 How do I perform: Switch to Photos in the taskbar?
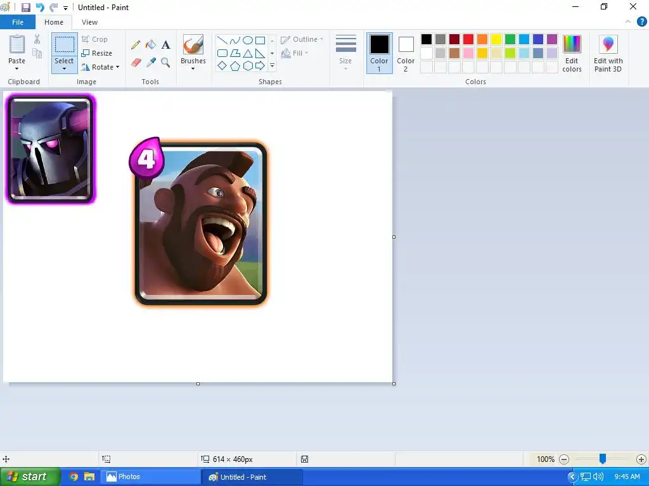pyautogui.click(x=151, y=477)
